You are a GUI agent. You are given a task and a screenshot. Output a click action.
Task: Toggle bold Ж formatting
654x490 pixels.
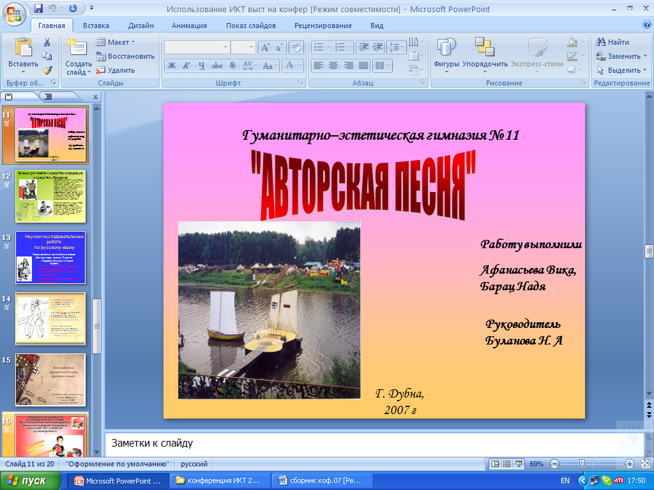click(171, 65)
